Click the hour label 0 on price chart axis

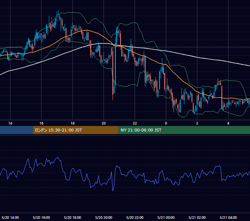pyautogui.click(x=166, y=123)
